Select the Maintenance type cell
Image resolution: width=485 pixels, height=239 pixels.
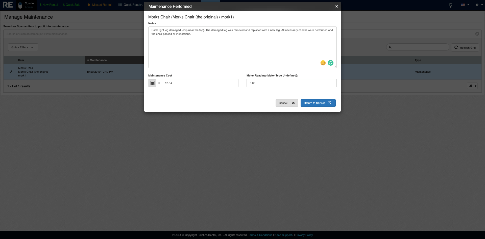pos(423,72)
